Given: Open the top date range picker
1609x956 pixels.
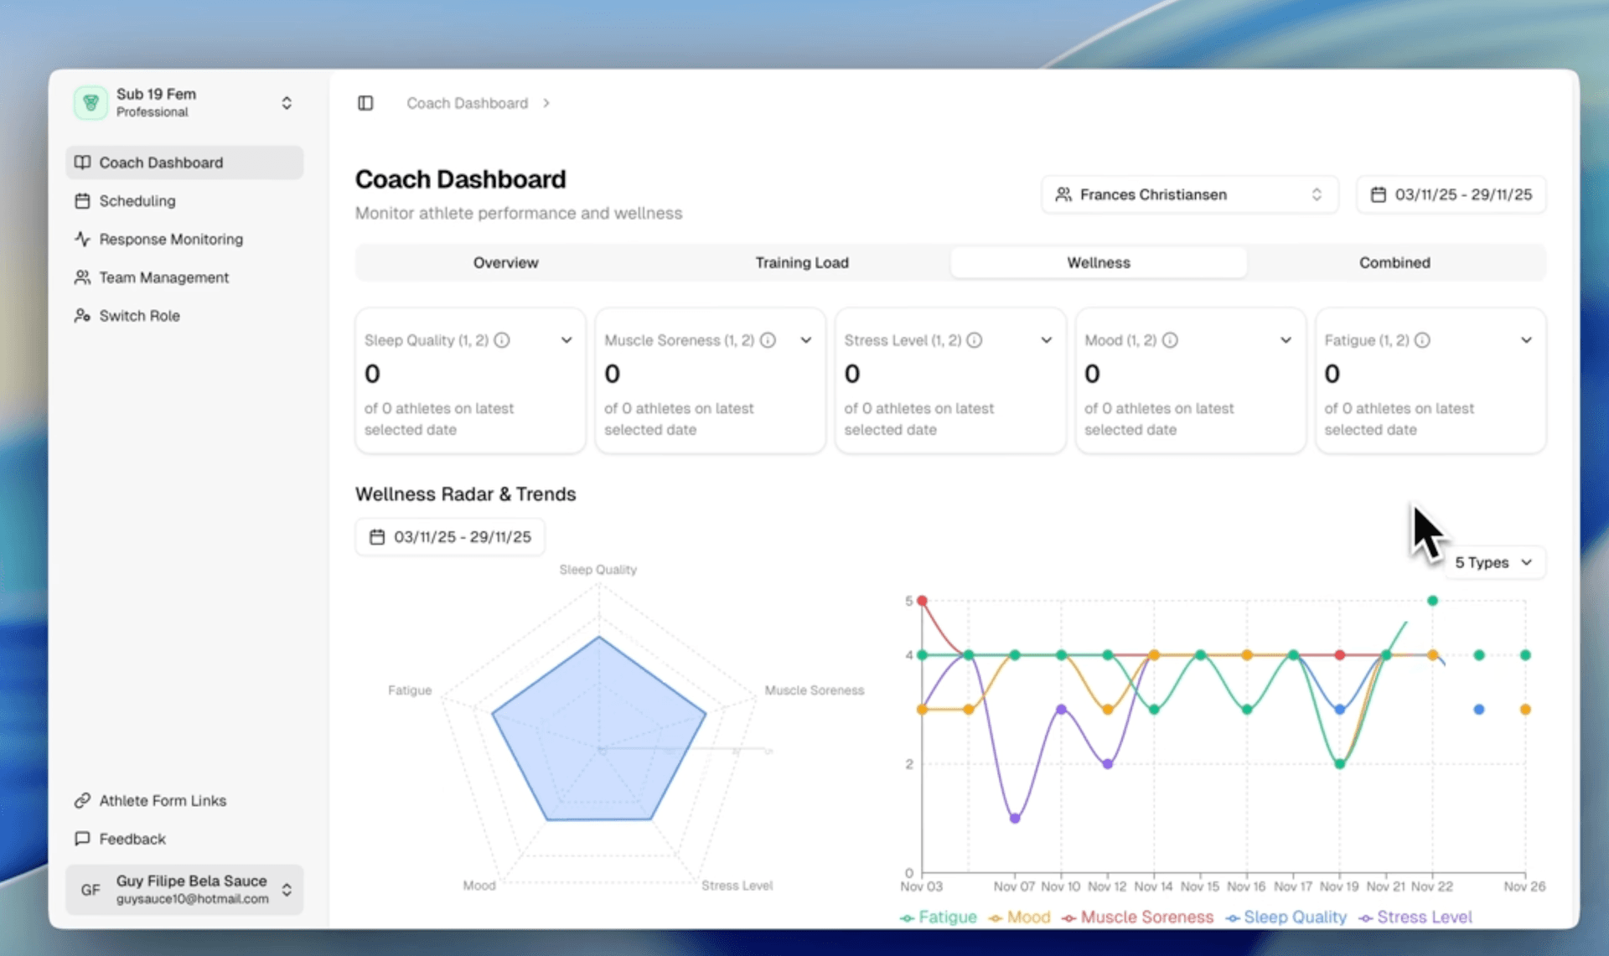Looking at the screenshot, I should tap(1451, 194).
